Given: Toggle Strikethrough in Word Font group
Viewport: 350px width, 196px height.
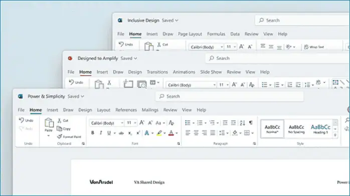Looking at the screenshot, I should coord(121,133).
